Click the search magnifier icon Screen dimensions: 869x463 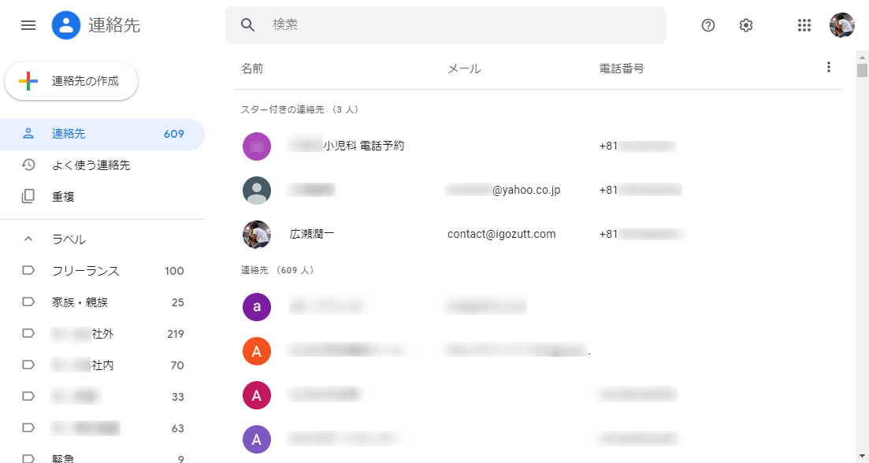pyautogui.click(x=248, y=25)
